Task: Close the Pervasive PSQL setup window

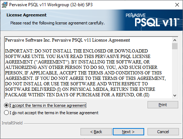Action: pyautogui.click(x=177, y=5)
